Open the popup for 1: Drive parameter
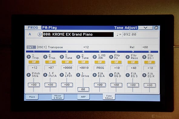 (78, 75)
